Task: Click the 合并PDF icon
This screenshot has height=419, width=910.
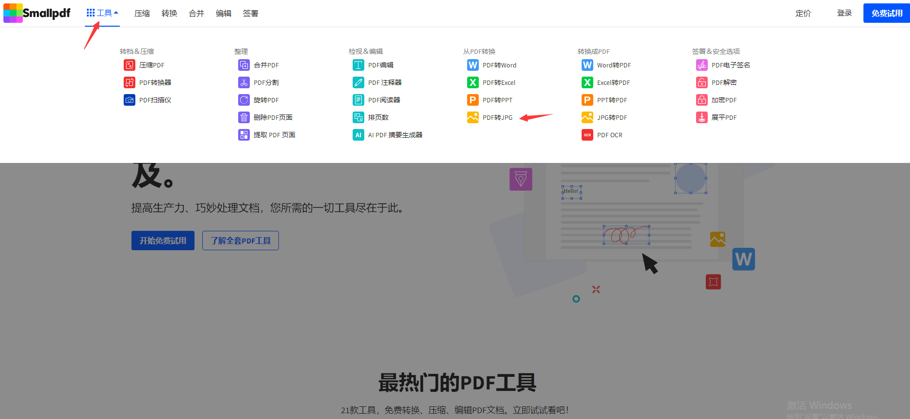Action: [244, 65]
